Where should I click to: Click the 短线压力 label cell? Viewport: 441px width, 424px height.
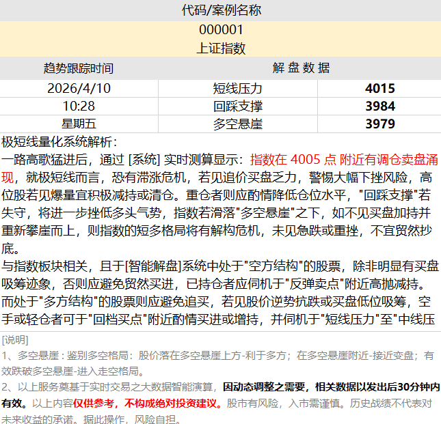pos(238,88)
